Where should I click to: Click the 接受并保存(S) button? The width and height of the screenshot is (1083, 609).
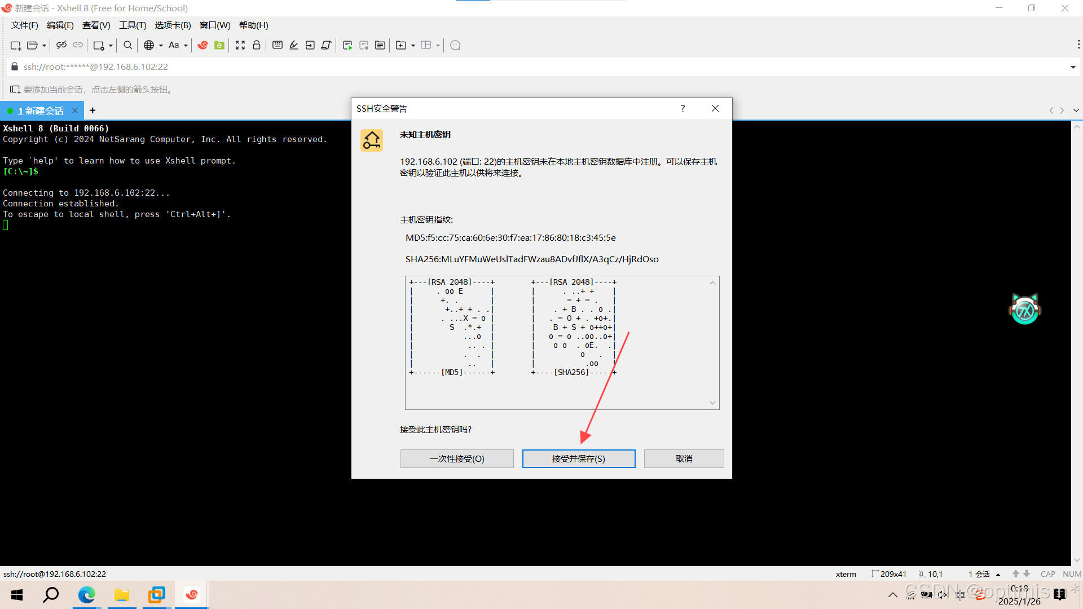(578, 458)
